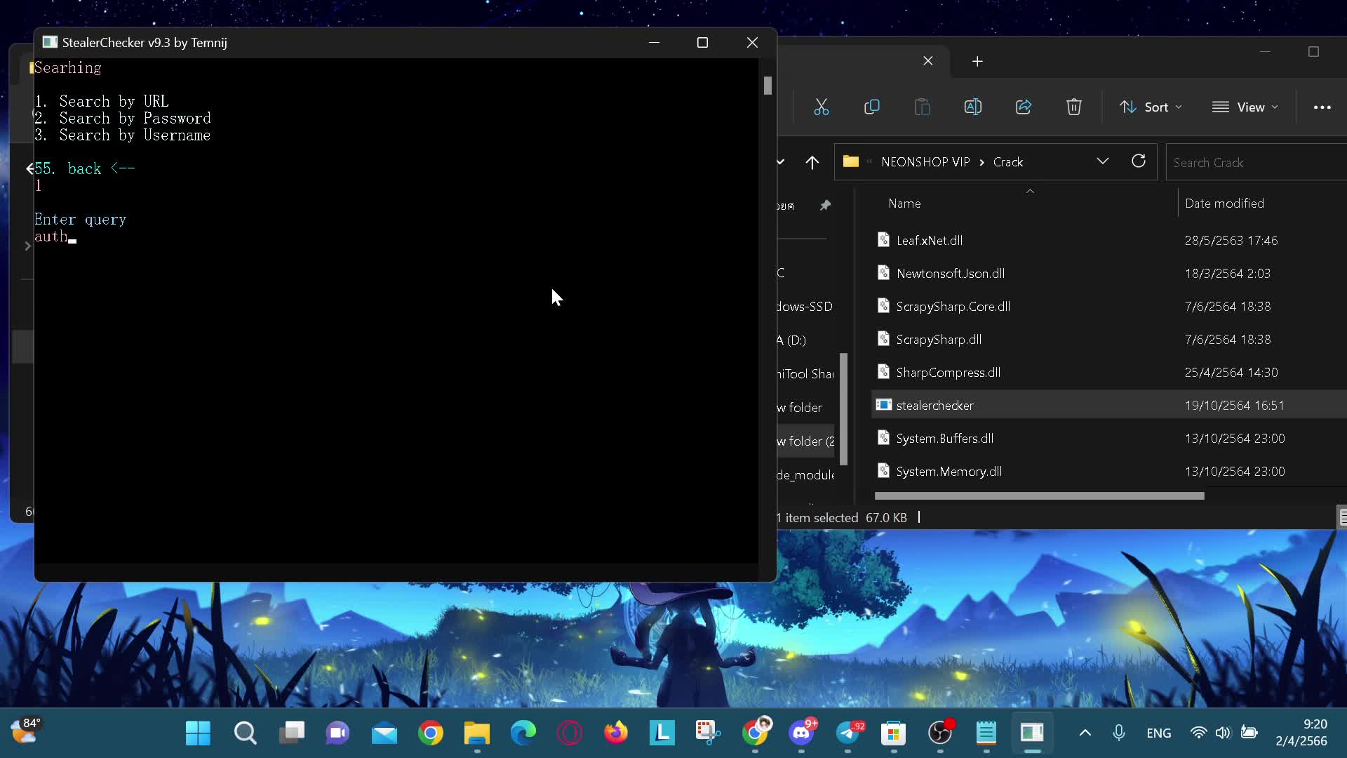Go up one folder level
Viewport: 1347px width, 758px height.
[x=812, y=162]
